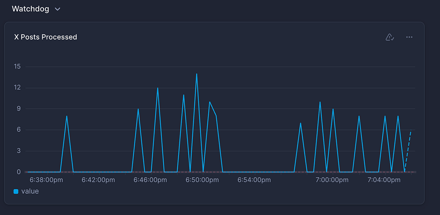
Task: Expand the Watchdog section dropdown chevron
Action: (x=58, y=9)
